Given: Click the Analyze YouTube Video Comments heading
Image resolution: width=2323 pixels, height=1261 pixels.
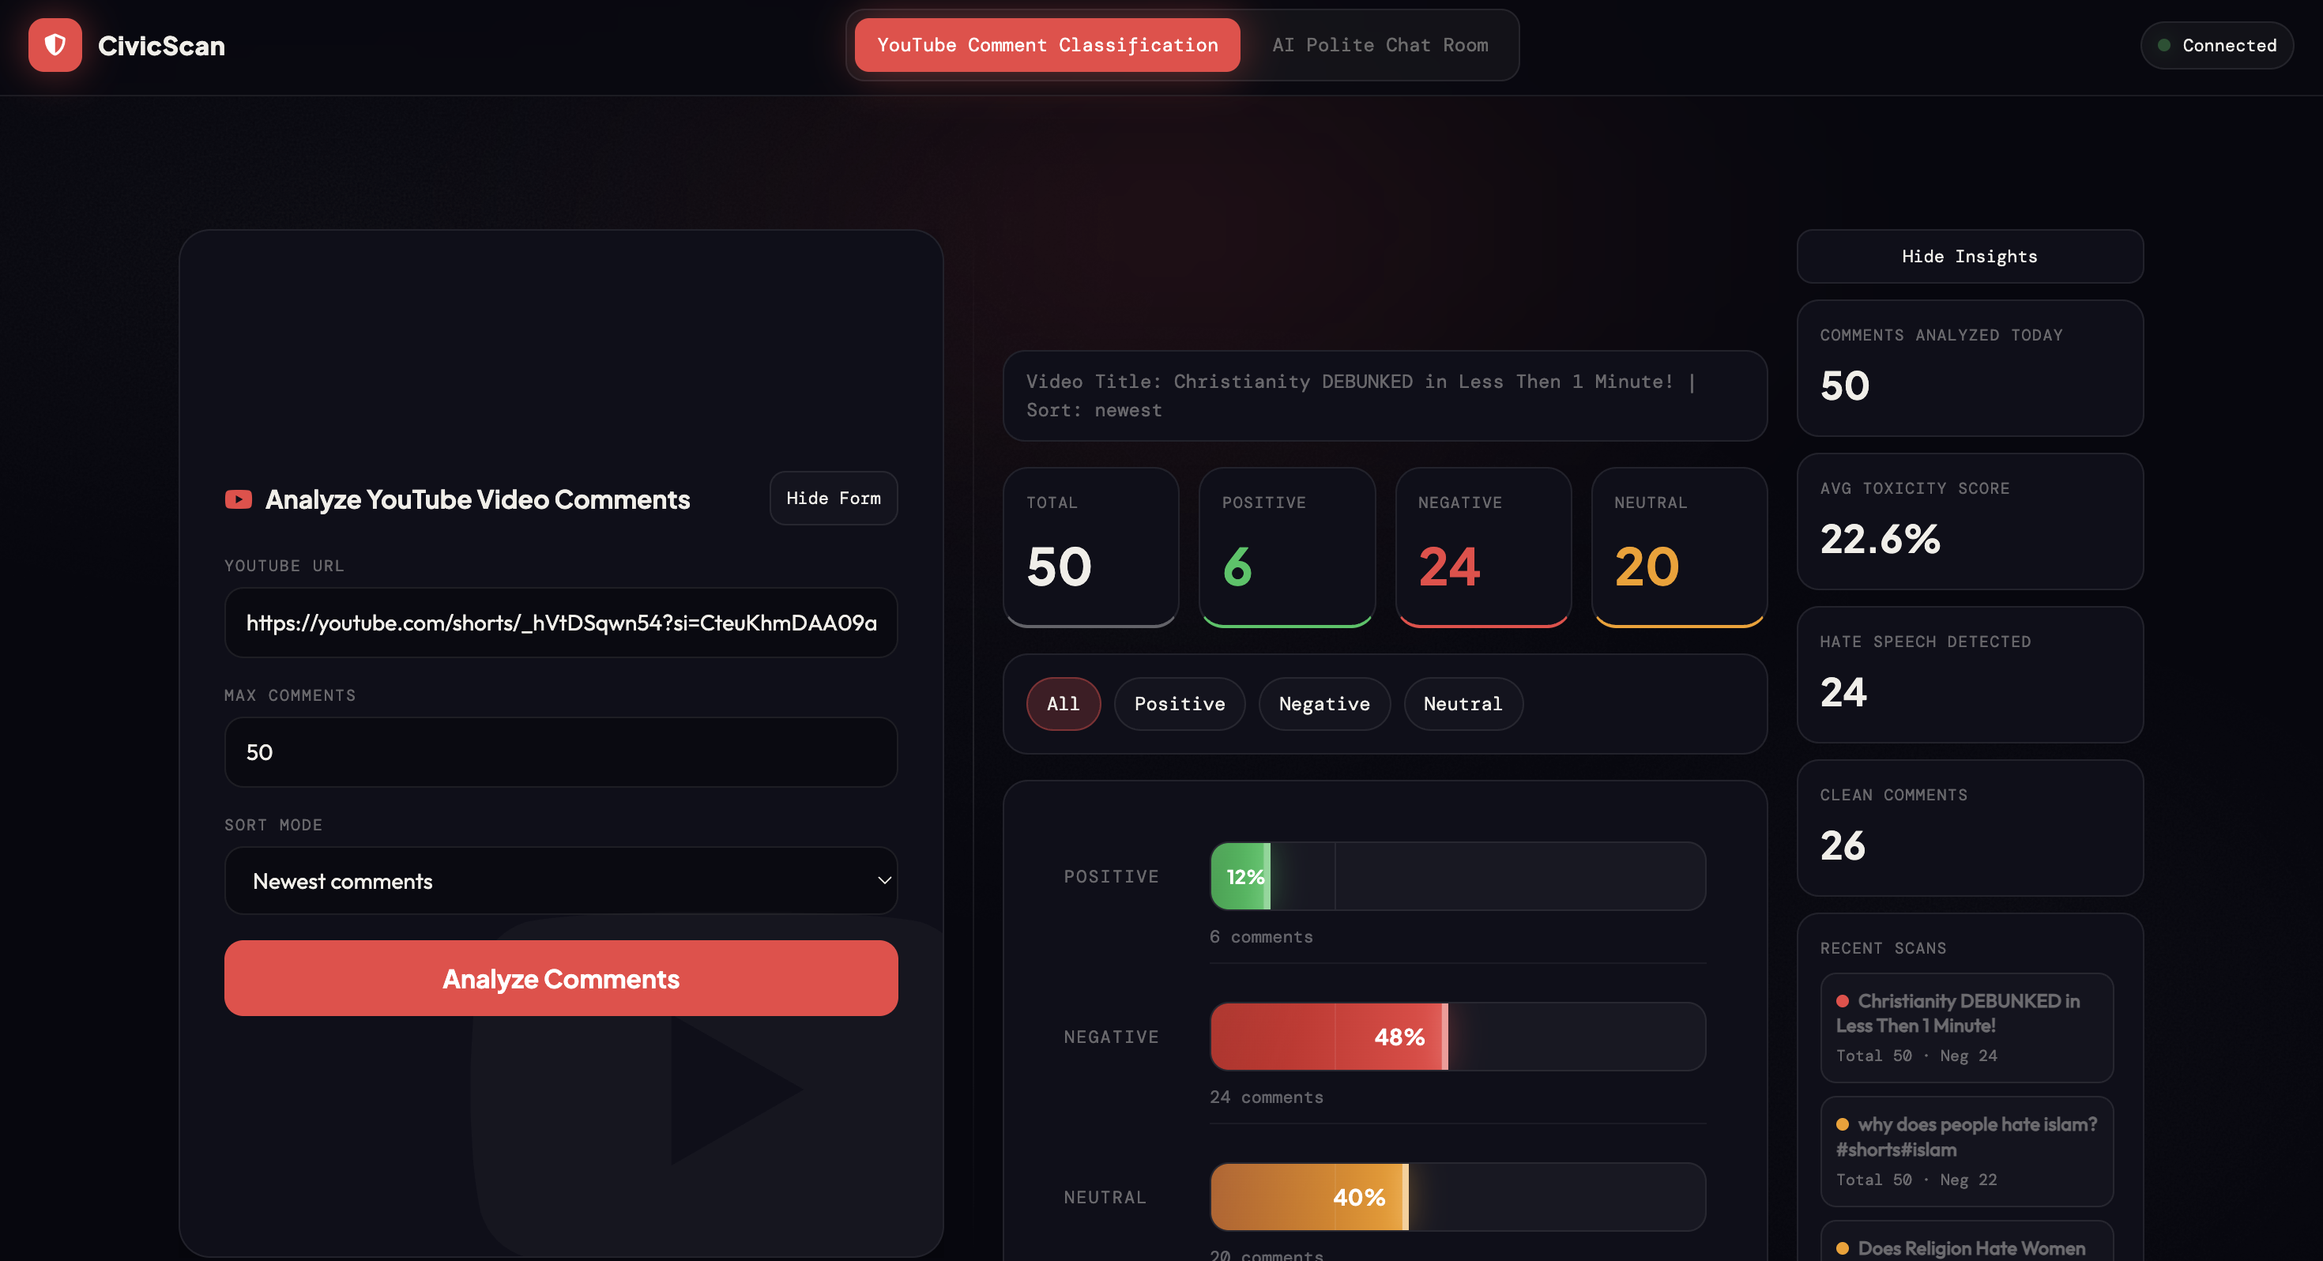Looking at the screenshot, I should tap(477, 499).
